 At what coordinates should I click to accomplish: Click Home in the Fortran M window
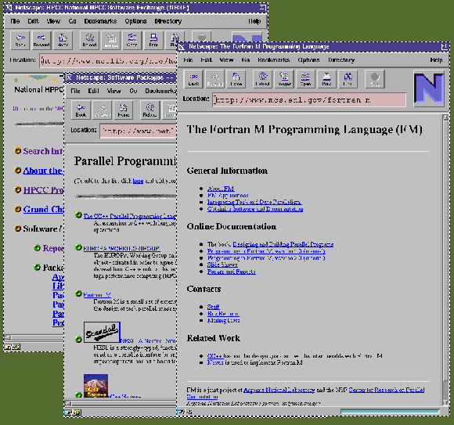coord(236,79)
